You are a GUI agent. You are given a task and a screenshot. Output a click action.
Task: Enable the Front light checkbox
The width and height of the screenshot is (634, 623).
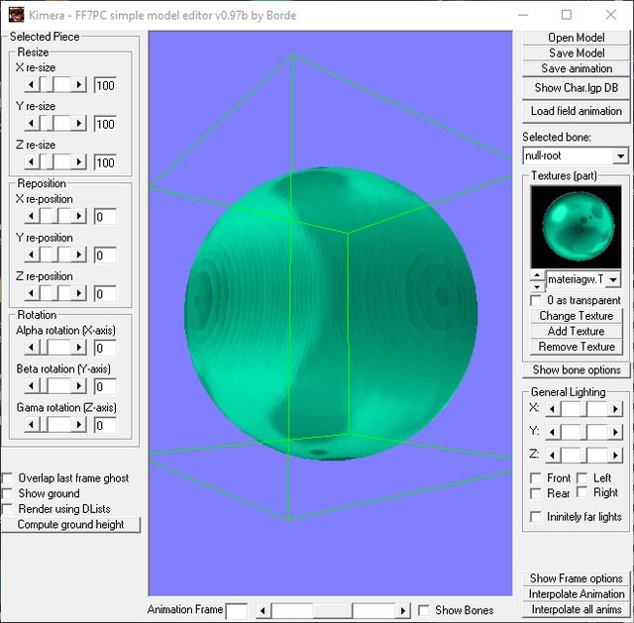[x=536, y=478]
